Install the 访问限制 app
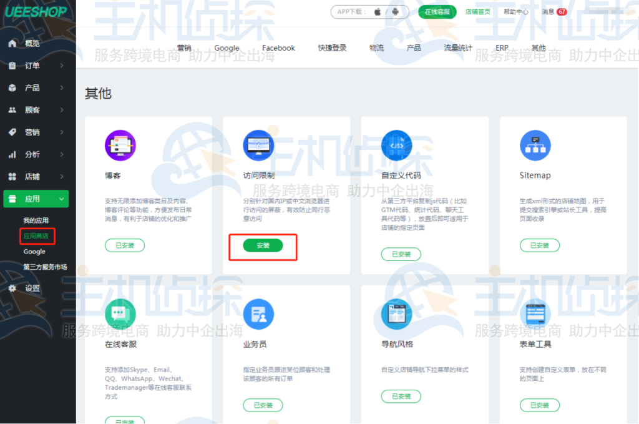 coord(263,246)
